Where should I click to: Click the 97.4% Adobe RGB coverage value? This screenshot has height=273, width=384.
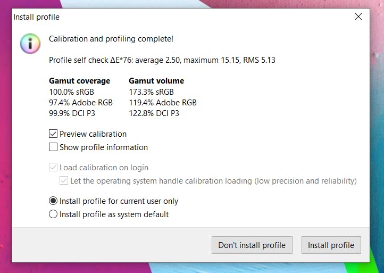pyautogui.click(x=80, y=103)
